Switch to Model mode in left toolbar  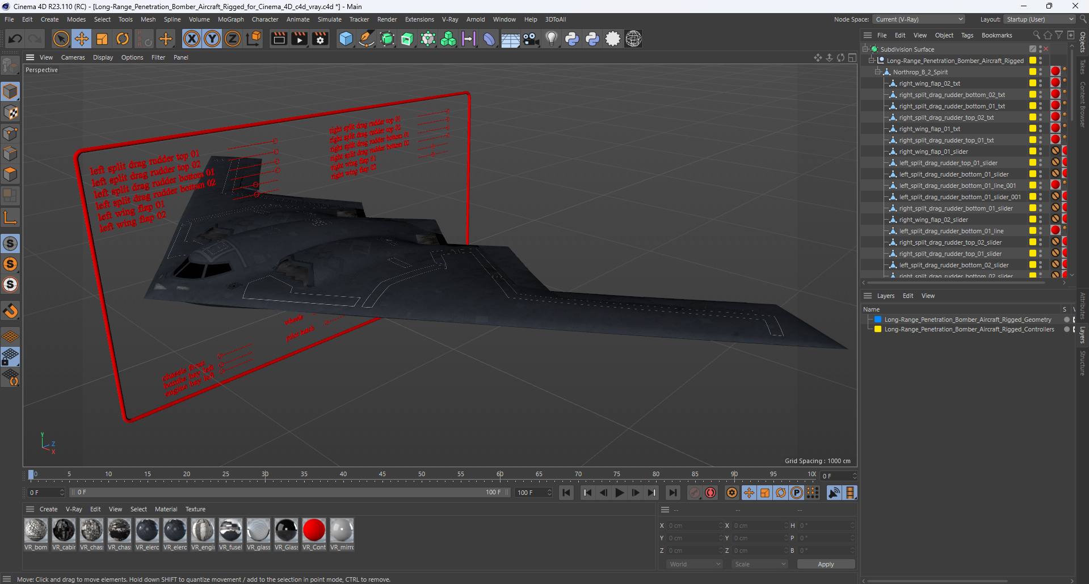point(10,91)
